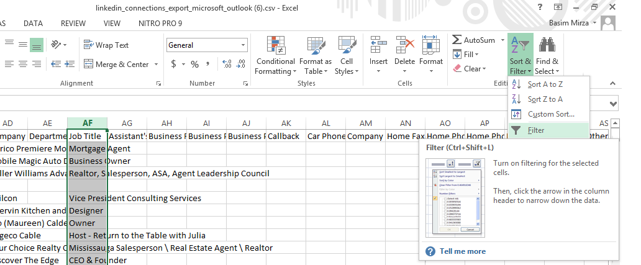Click Merge & Center
Screen dimensions: 641x265
click(x=117, y=64)
